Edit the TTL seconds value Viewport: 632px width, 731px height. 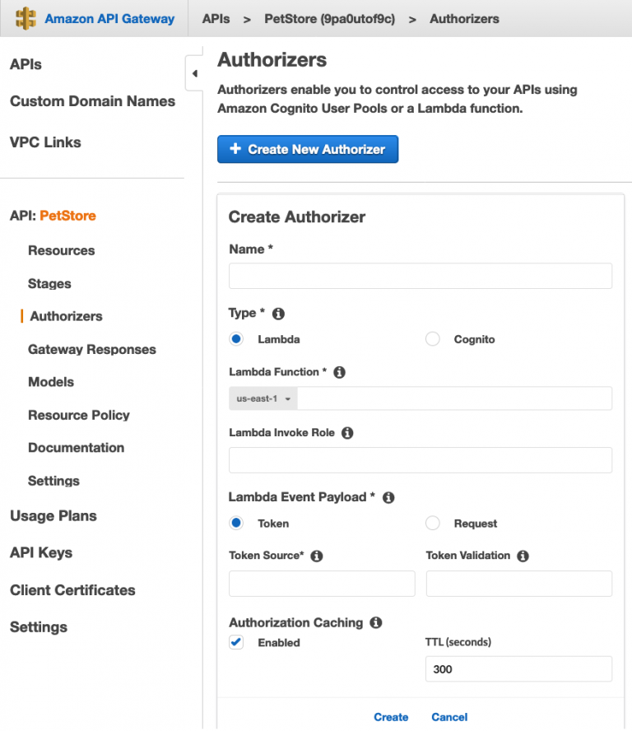518,669
